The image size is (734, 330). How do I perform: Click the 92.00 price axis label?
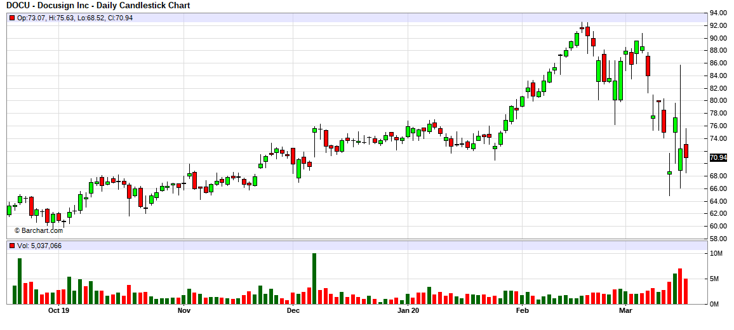719,26
